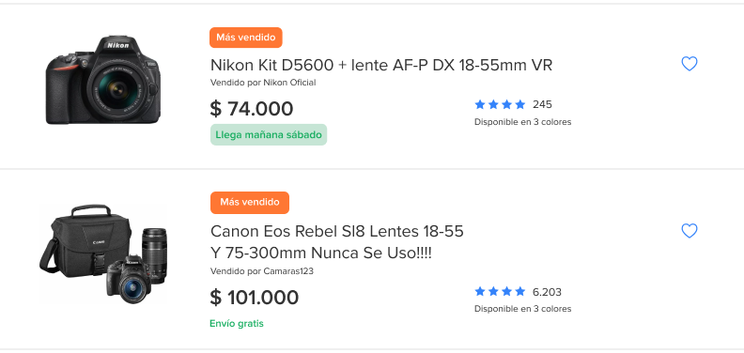Add Nikon Kit D5600 to favorites heart

[689, 64]
